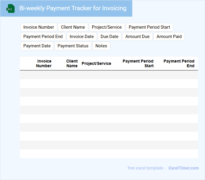Select the Amount Due tag
The width and height of the screenshot is (205, 180).
tap(137, 37)
